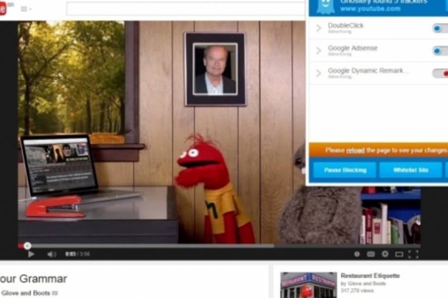
Task: Toggle blocking for Google Adsense
Action: (440, 51)
